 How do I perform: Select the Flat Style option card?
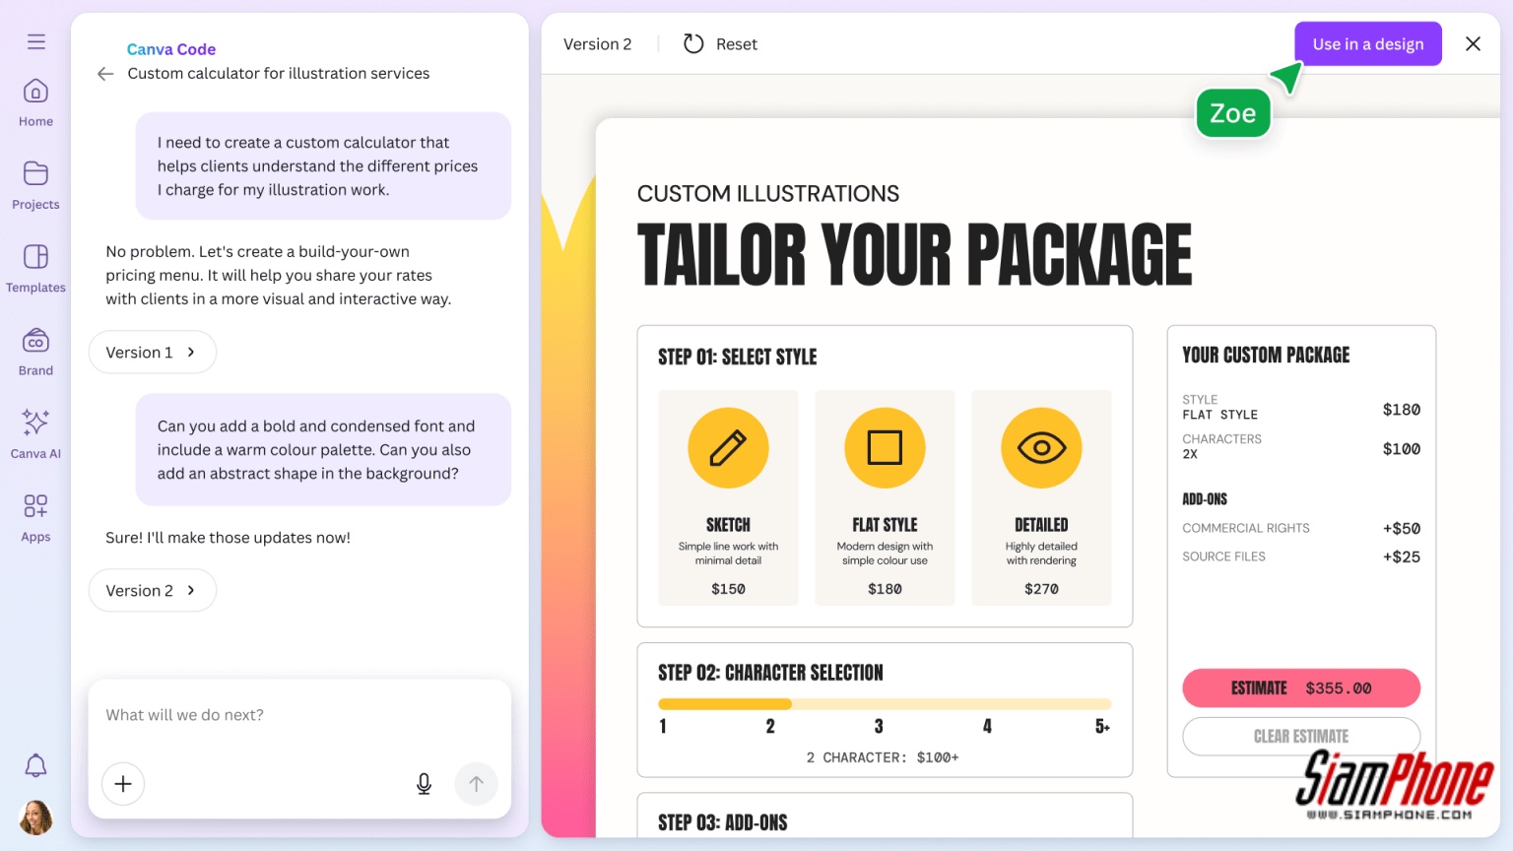[885, 497]
